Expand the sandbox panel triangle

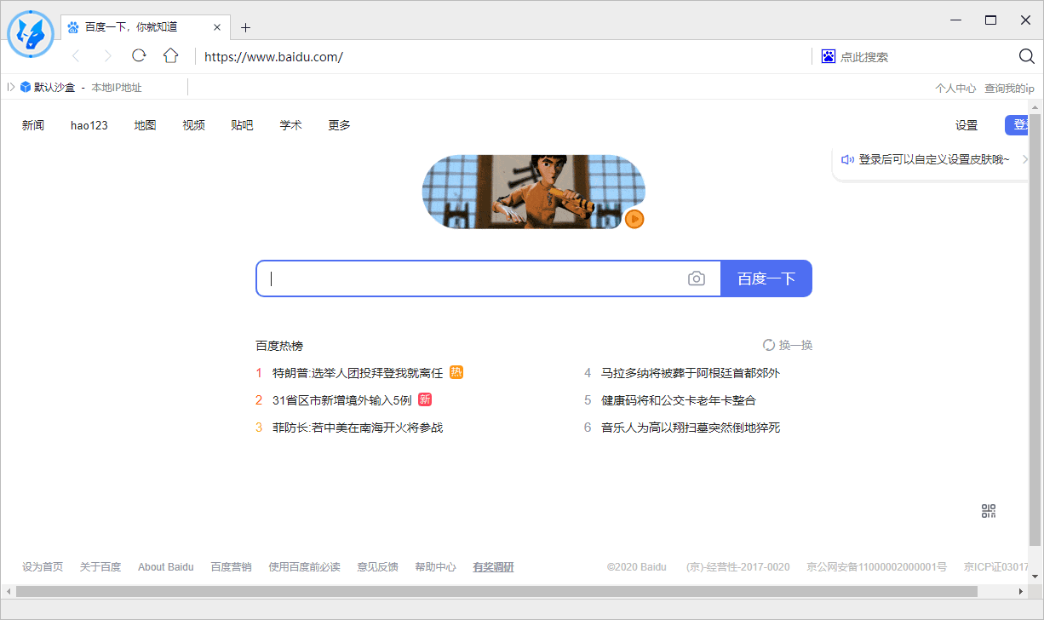pyautogui.click(x=11, y=87)
